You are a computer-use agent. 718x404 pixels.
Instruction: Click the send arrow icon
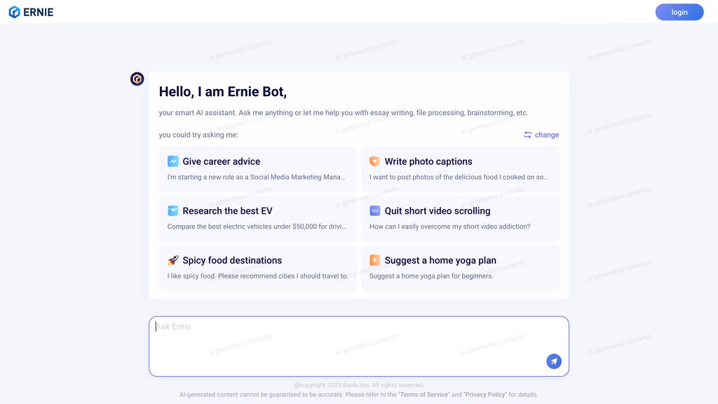coord(554,361)
